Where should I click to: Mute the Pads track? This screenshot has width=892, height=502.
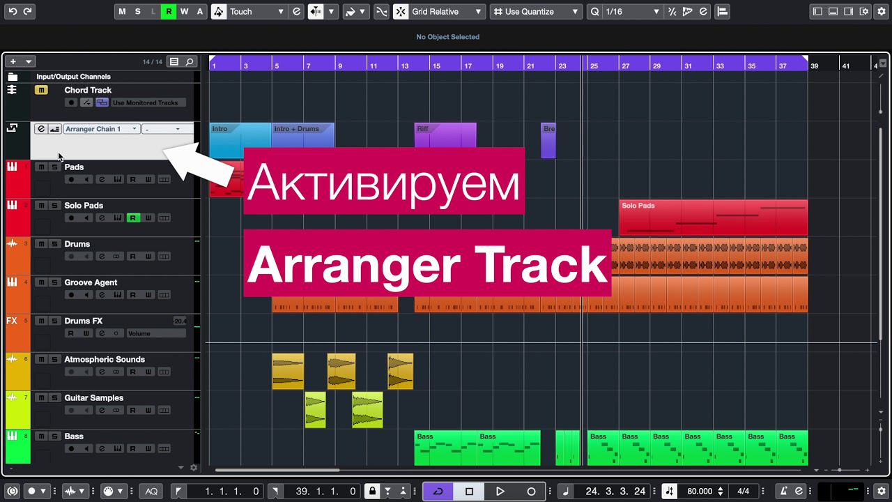tap(41, 167)
